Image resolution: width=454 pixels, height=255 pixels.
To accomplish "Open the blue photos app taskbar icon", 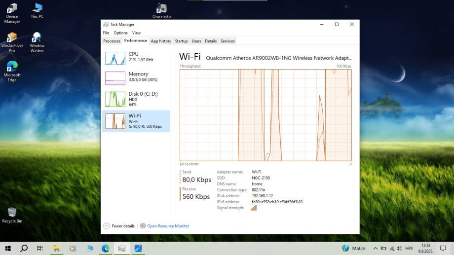I will click(x=138, y=249).
